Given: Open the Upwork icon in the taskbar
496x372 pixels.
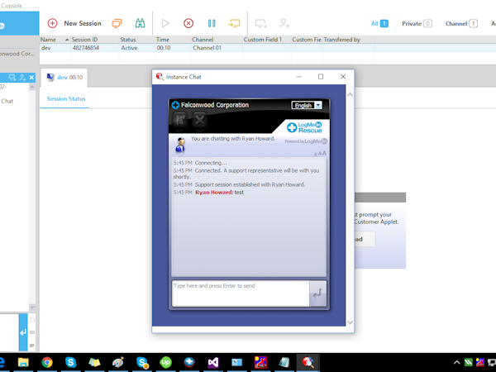Looking at the screenshot, I should point(166,362).
